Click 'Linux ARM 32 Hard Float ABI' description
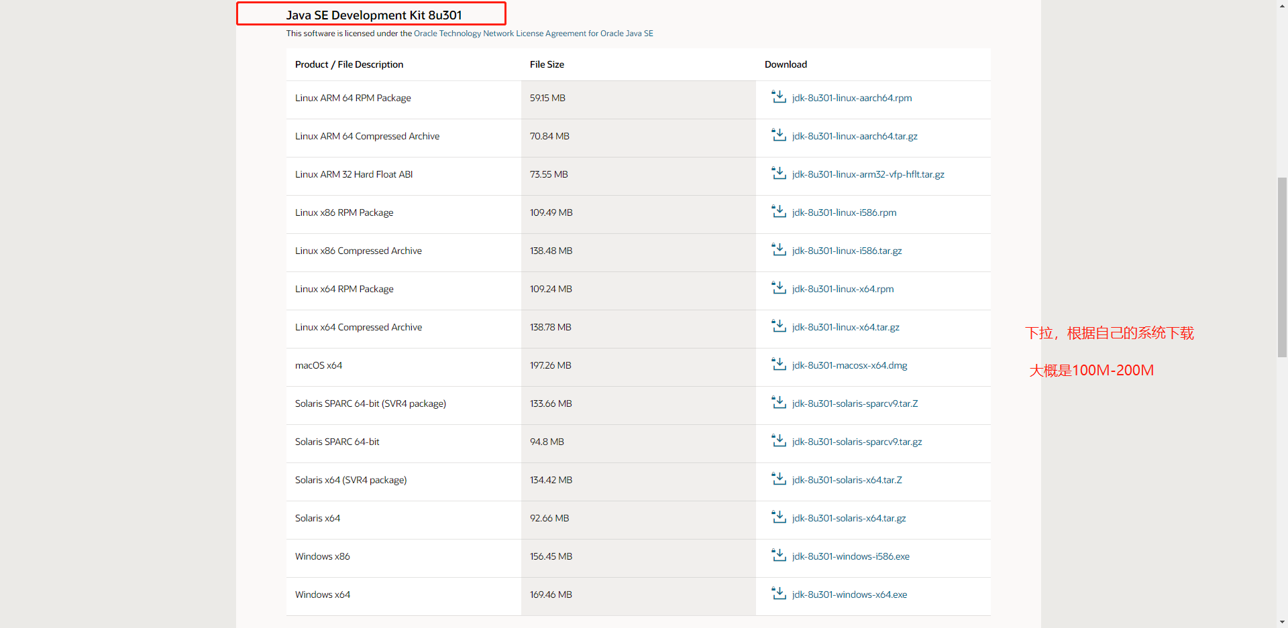 tap(354, 174)
